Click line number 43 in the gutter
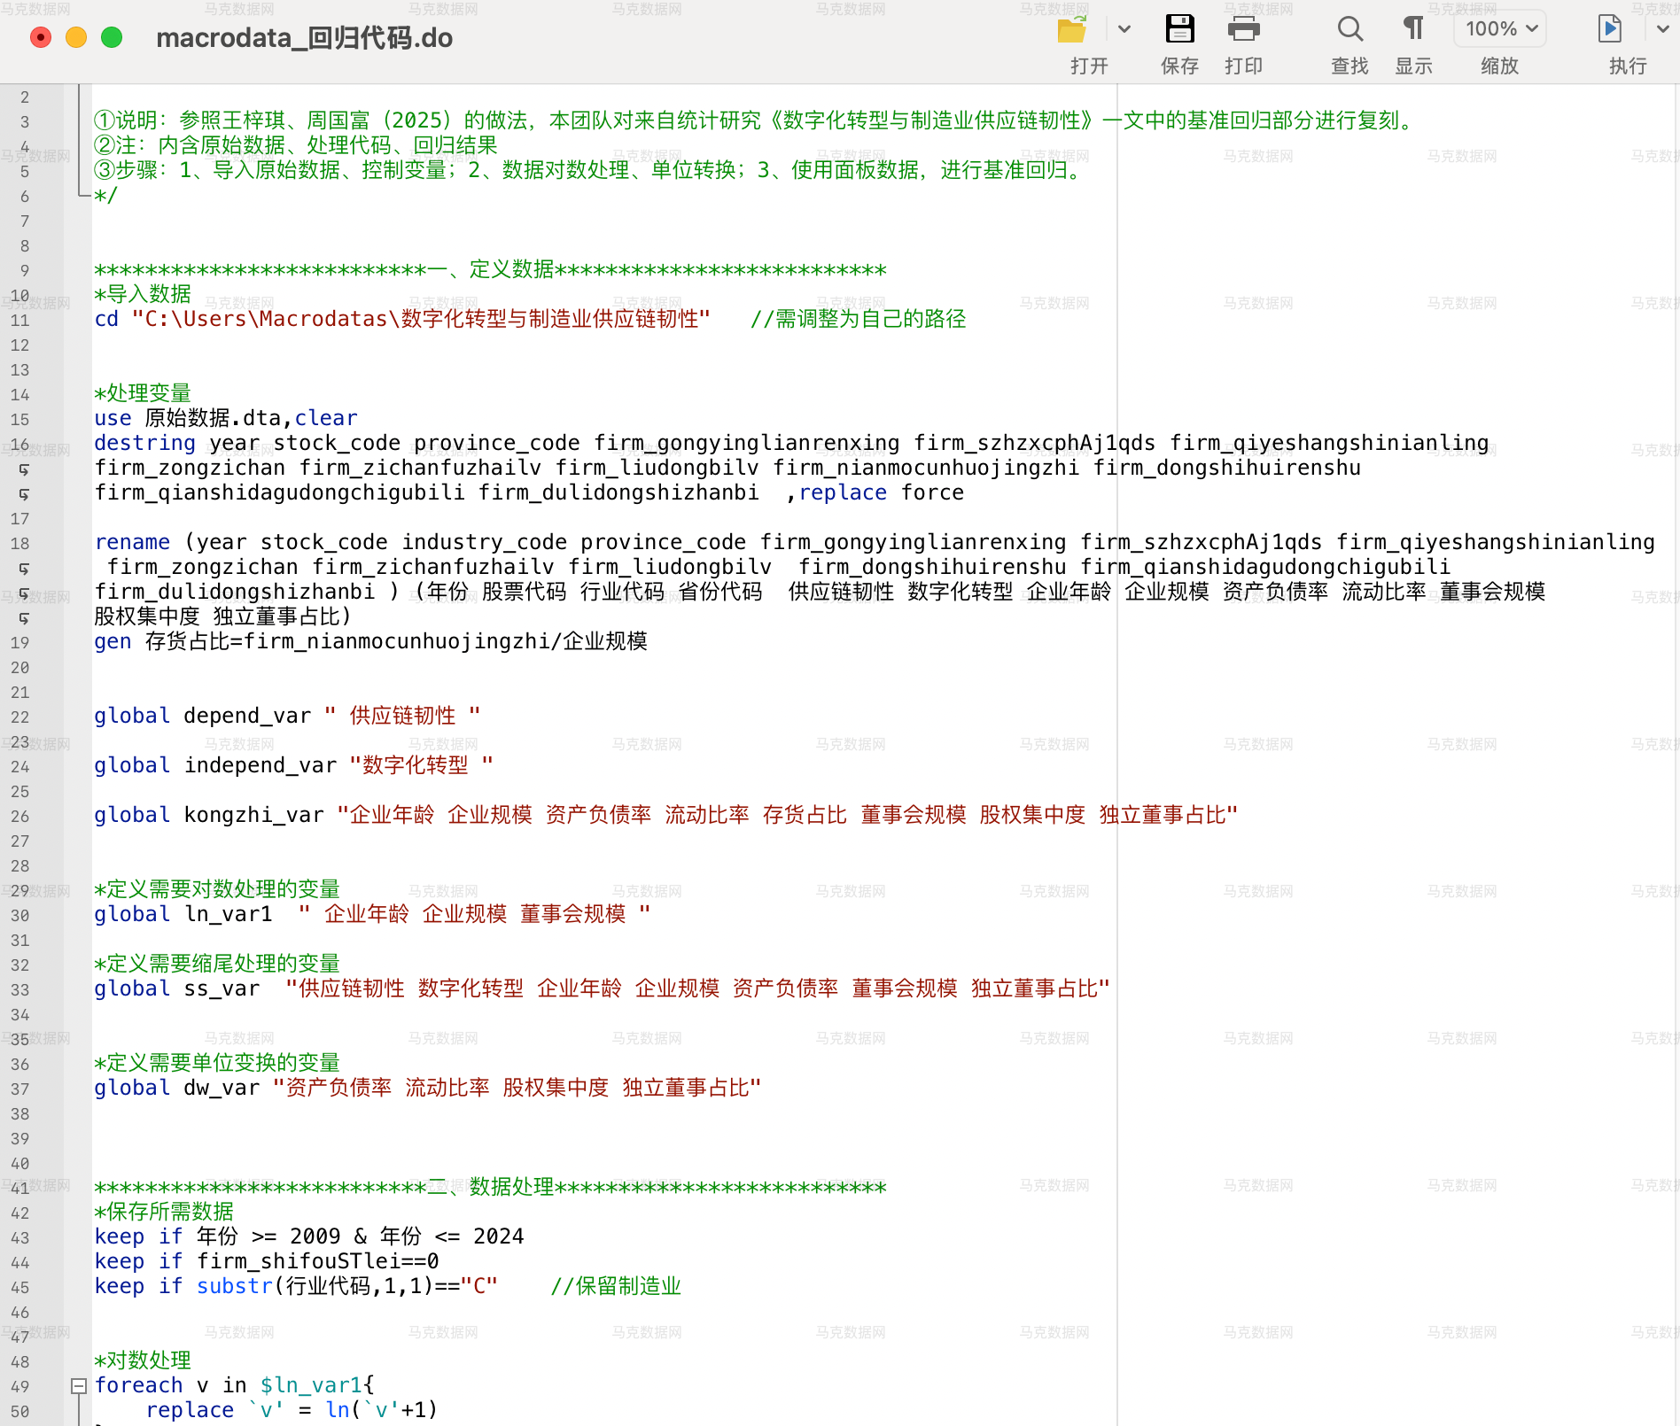Viewport: 1680px width, 1426px height. pos(20,1237)
